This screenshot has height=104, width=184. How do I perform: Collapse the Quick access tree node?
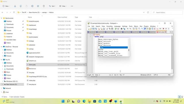[x=1, y=18]
